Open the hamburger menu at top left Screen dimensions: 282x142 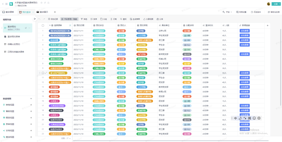pyautogui.click(x=6, y=4)
